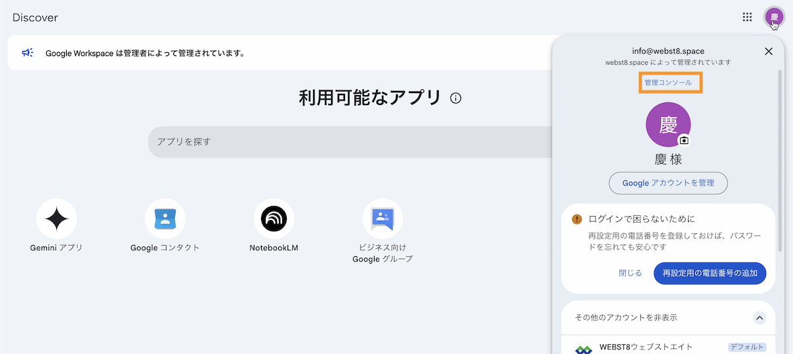793x354 pixels.
Task: Click the orange warning icon in login card
Action: (577, 219)
